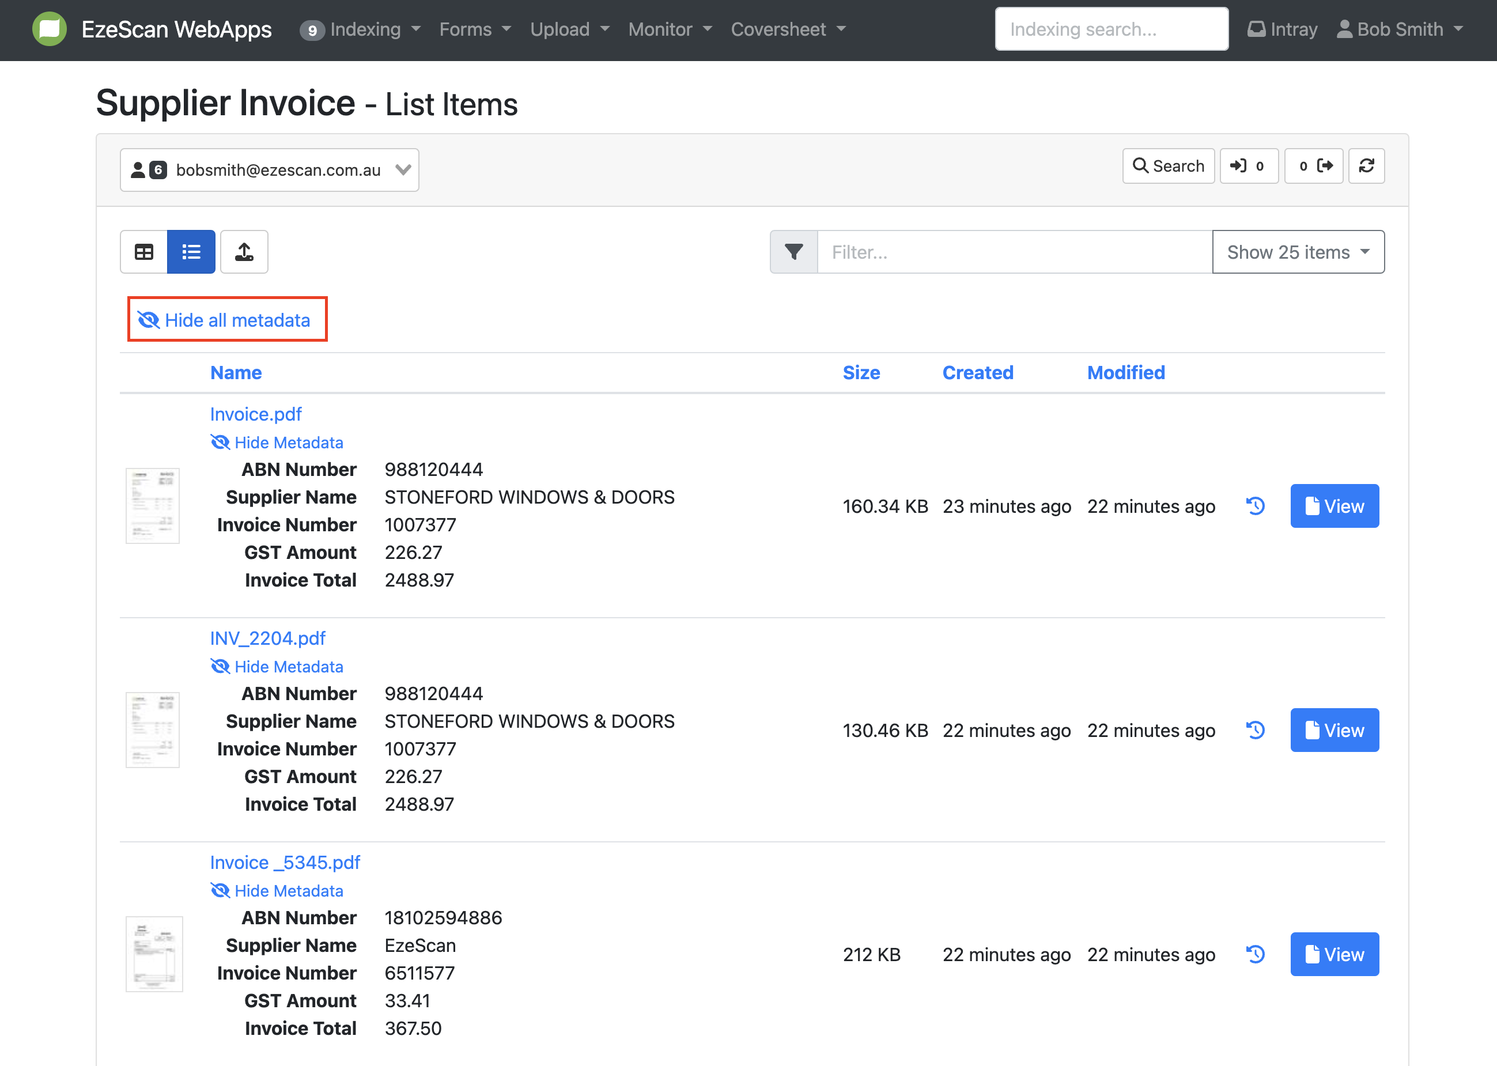
Task: Open the Show 25 items dropdown
Action: (x=1298, y=252)
